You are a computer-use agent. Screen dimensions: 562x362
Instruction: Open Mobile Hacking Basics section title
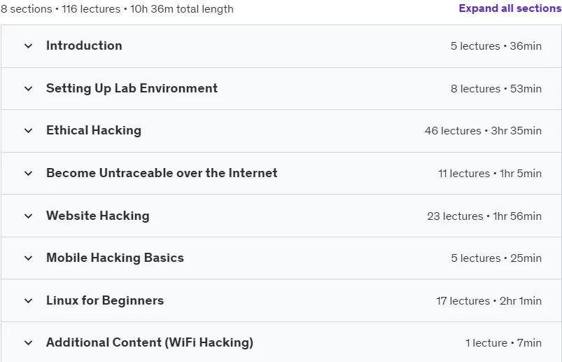click(115, 258)
